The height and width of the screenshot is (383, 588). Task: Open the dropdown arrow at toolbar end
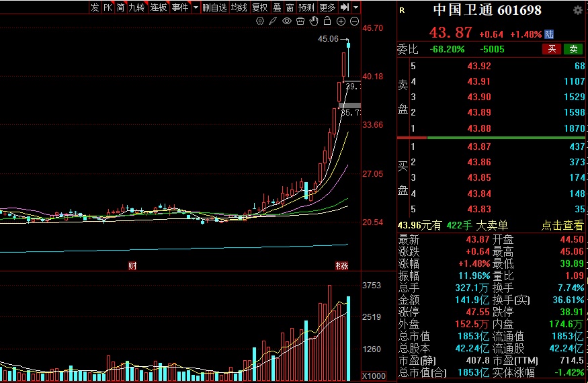[x=355, y=7]
